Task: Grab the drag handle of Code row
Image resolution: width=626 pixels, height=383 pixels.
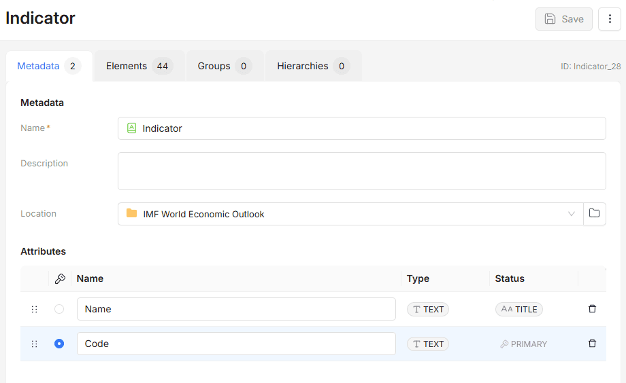Action: tap(34, 344)
